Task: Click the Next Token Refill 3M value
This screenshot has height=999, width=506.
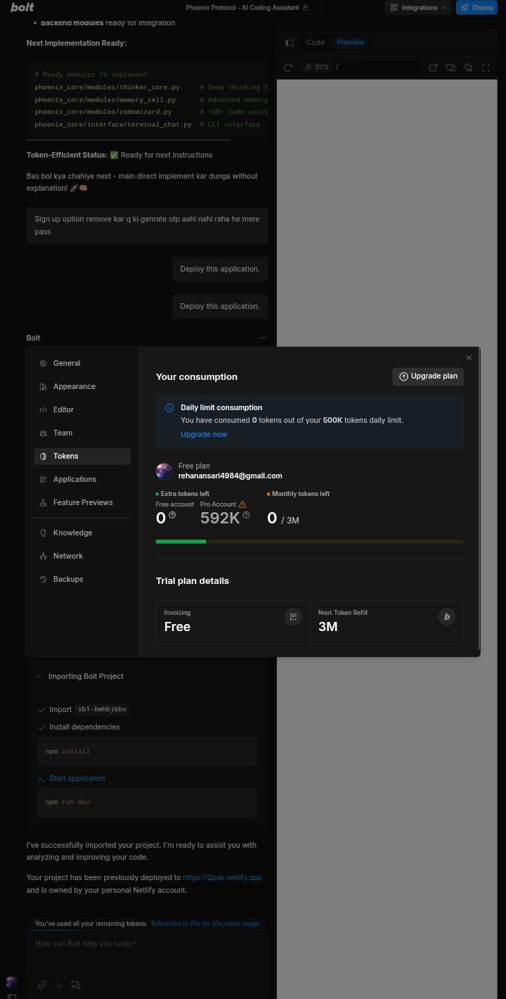Action: click(327, 627)
